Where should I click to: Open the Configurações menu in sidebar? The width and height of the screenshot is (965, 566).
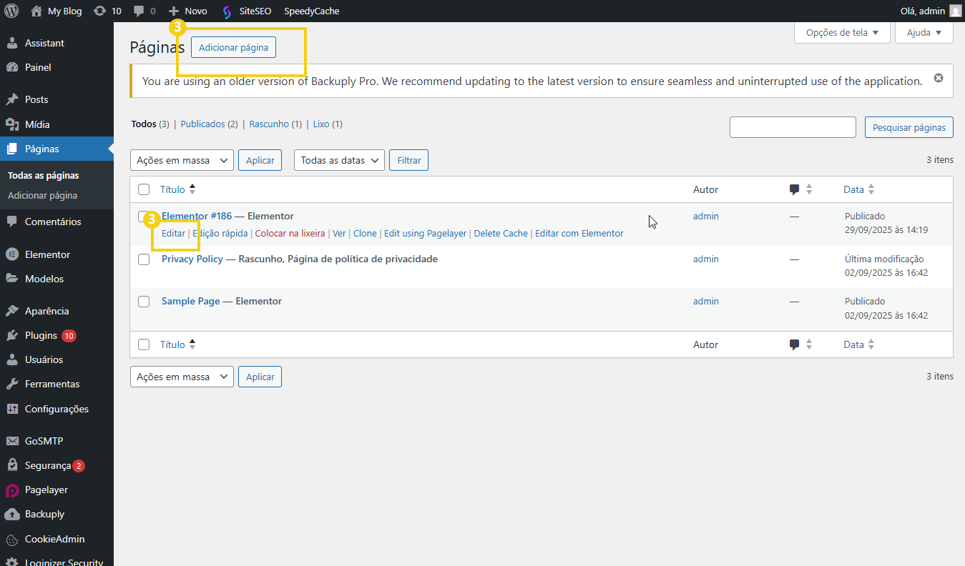pos(57,409)
